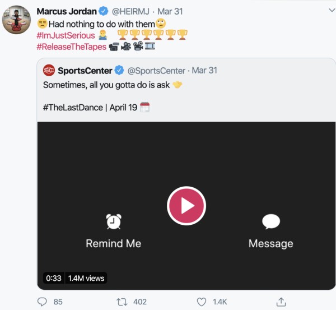Click the Remind Me label

coord(113,243)
